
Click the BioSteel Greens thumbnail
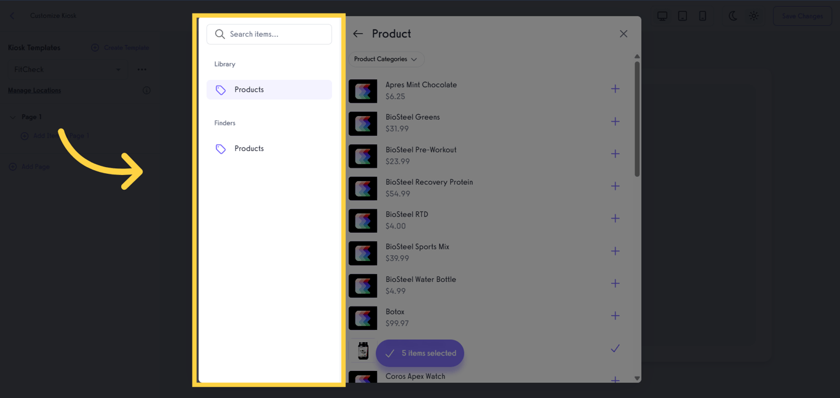363,123
